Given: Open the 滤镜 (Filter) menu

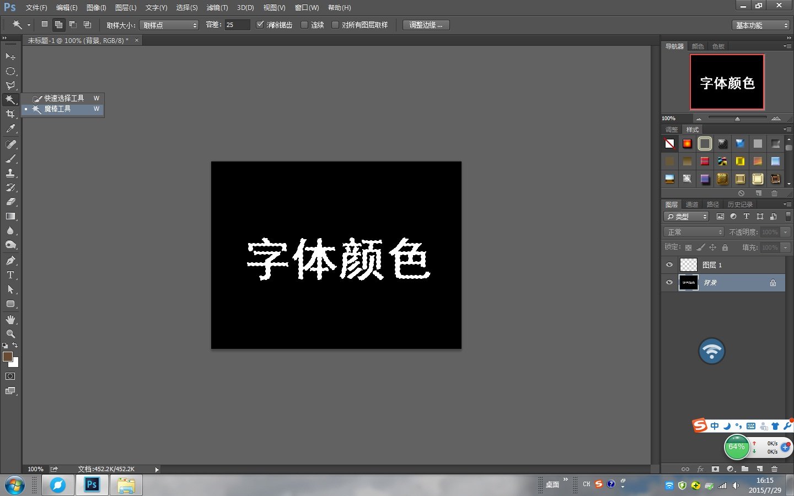Looking at the screenshot, I should 217,7.
